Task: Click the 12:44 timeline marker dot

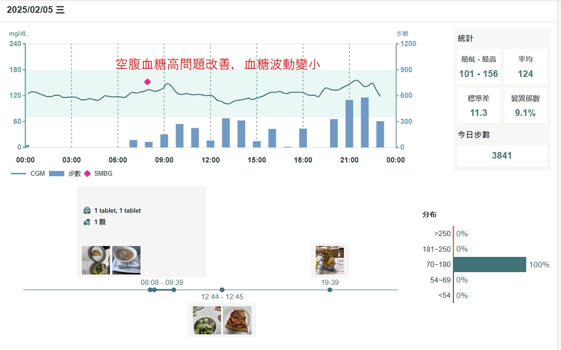Action: (x=222, y=290)
